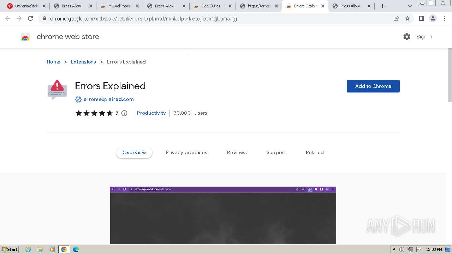This screenshot has height=254, width=452.
Task: Open a new browser tab
Action: click(382, 6)
